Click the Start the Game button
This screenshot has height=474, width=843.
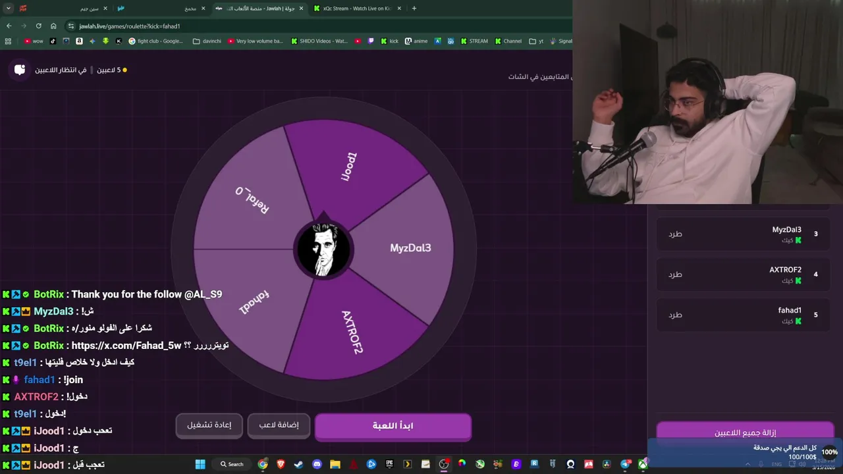[393, 426]
